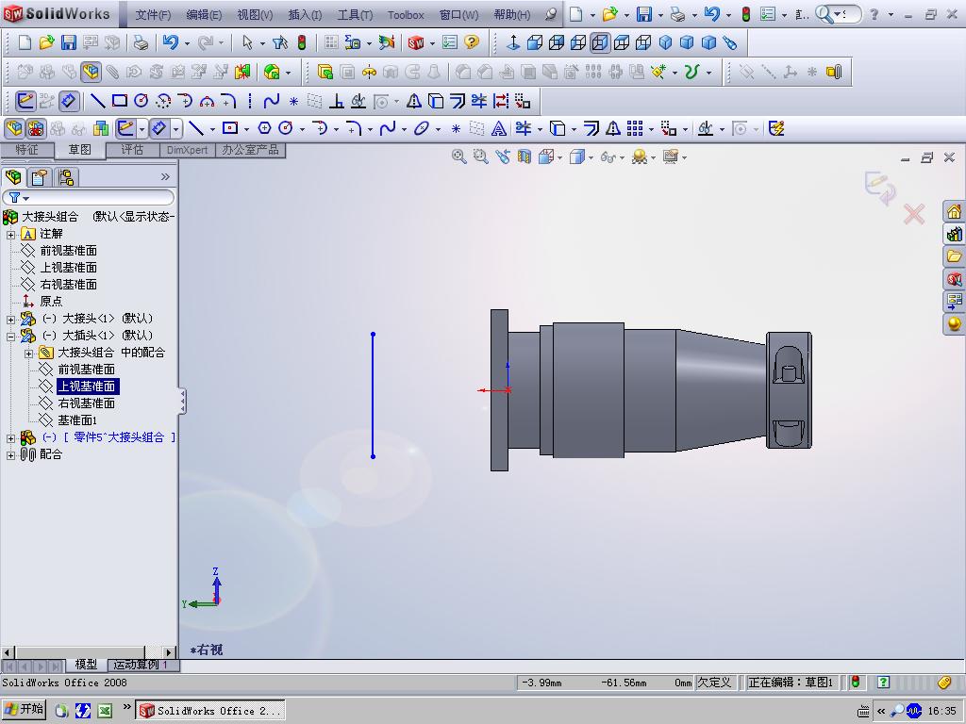Click the exit sketch confirm corner icon

(880, 188)
